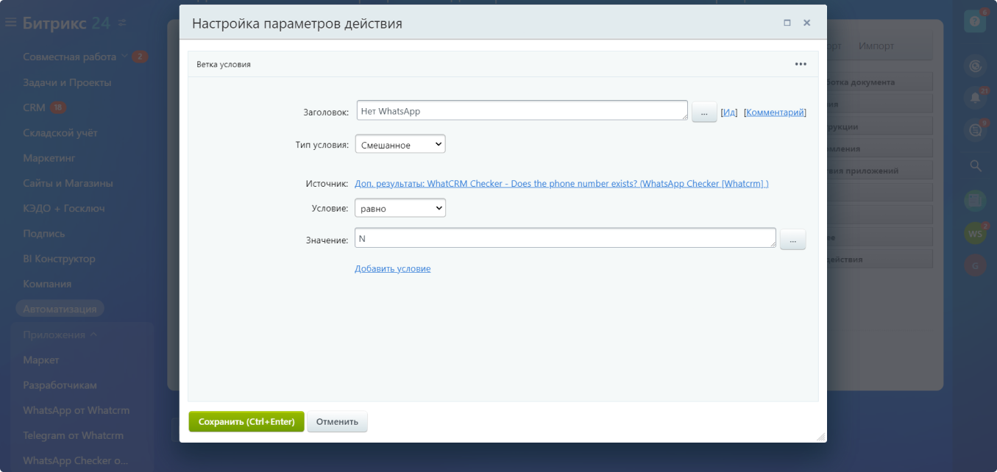Maximize the Настройка параметров действия dialog
This screenshot has width=997, height=472.
787,23
